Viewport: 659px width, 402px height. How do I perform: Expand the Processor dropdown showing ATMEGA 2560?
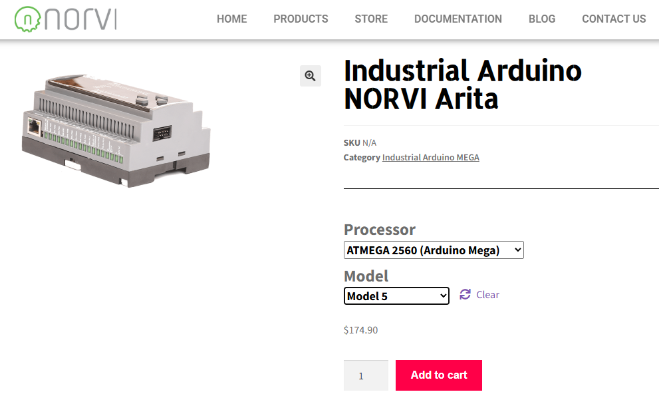pyautogui.click(x=434, y=250)
